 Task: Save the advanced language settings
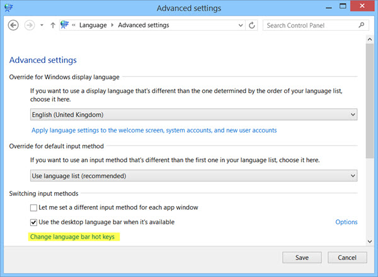302,258
